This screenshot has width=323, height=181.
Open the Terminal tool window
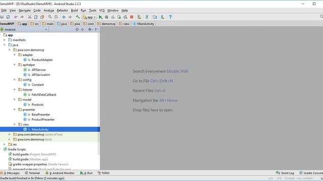pos(32,173)
